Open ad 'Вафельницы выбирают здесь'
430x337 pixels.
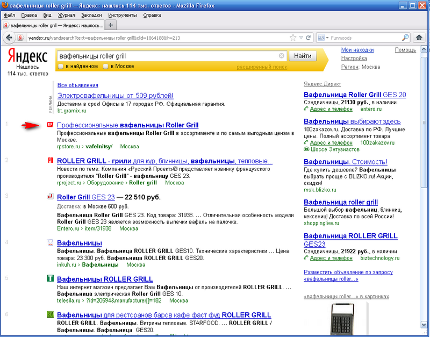(x=352, y=121)
